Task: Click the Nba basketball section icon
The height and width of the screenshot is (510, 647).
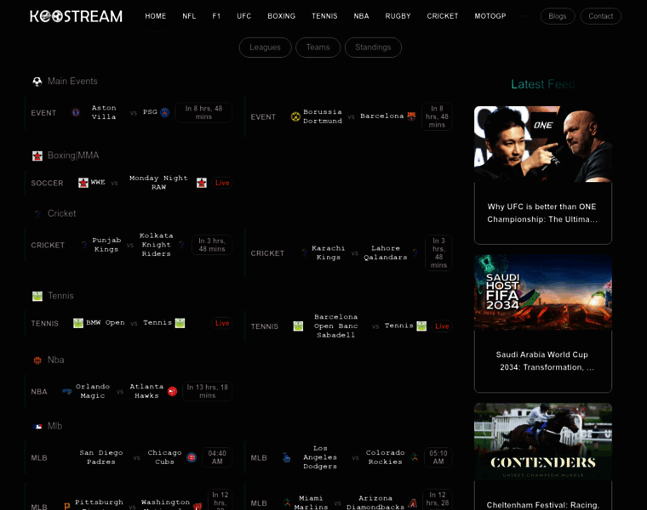Action: (x=37, y=360)
